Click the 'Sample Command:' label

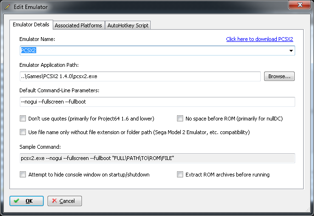pos(40,147)
